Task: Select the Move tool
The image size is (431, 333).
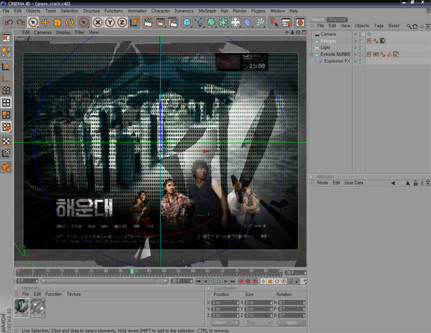Action: pyautogui.click(x=45, y=22)
